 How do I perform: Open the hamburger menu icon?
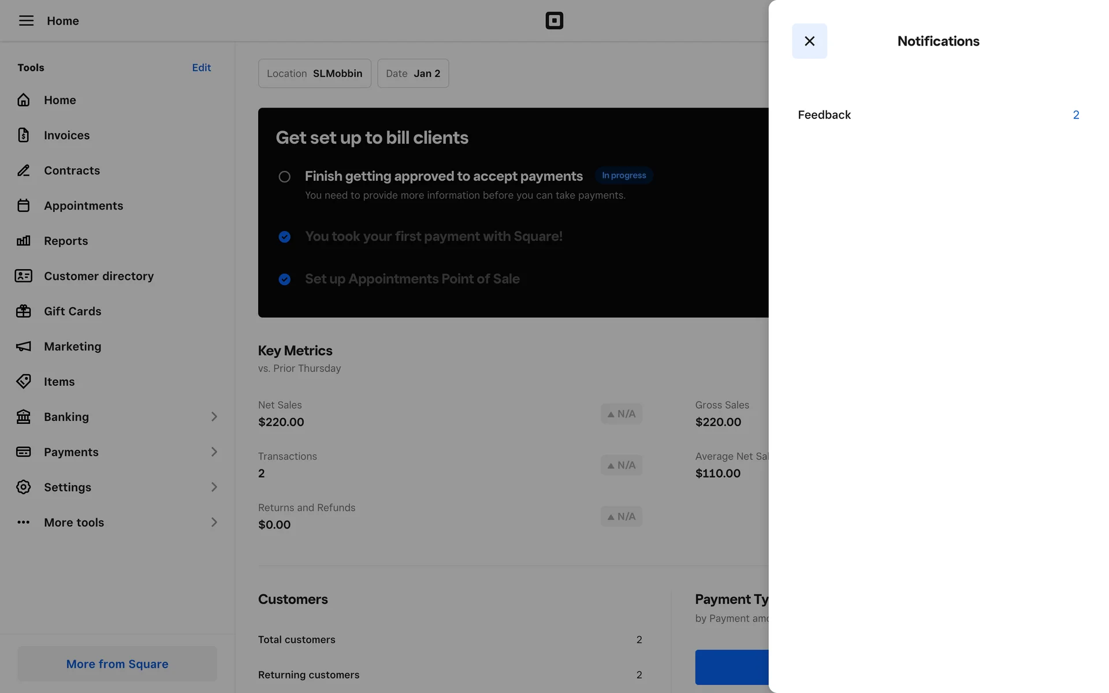click(x=26, y=21)
